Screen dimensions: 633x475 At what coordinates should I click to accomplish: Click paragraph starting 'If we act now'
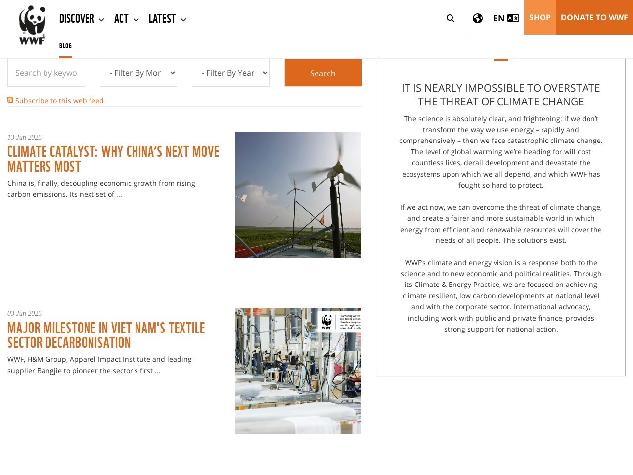501,224
